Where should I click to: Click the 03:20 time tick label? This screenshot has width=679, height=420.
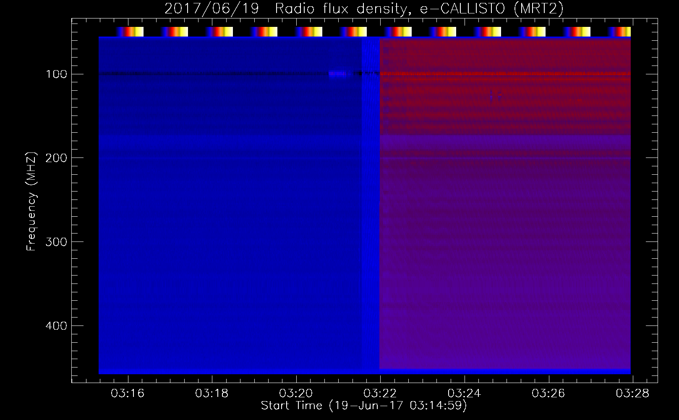coord(296,393)
